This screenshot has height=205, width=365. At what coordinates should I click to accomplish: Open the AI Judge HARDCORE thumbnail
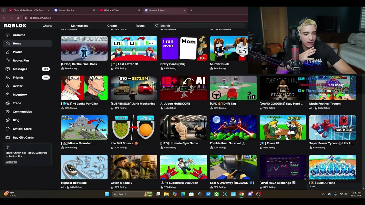coord(183,88)
